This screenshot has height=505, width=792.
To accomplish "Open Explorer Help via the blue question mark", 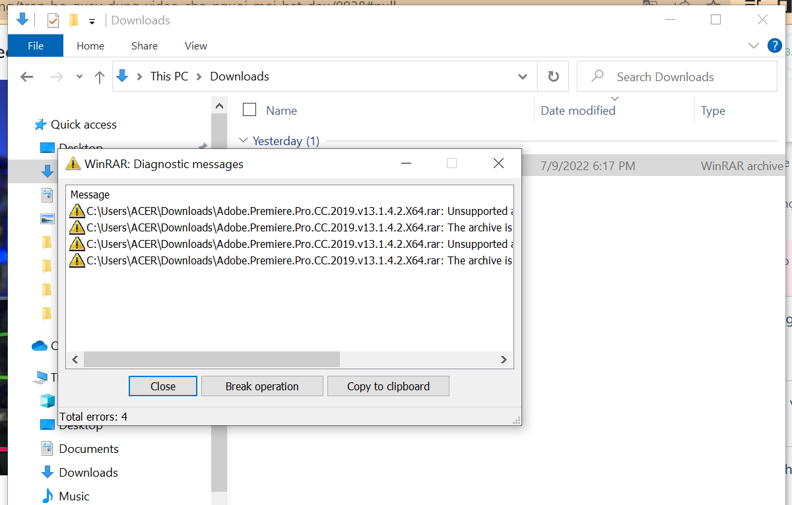I will (x=775, y=45).
